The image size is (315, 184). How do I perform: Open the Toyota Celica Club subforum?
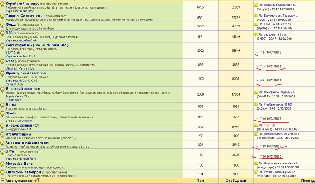pos(19,96)
